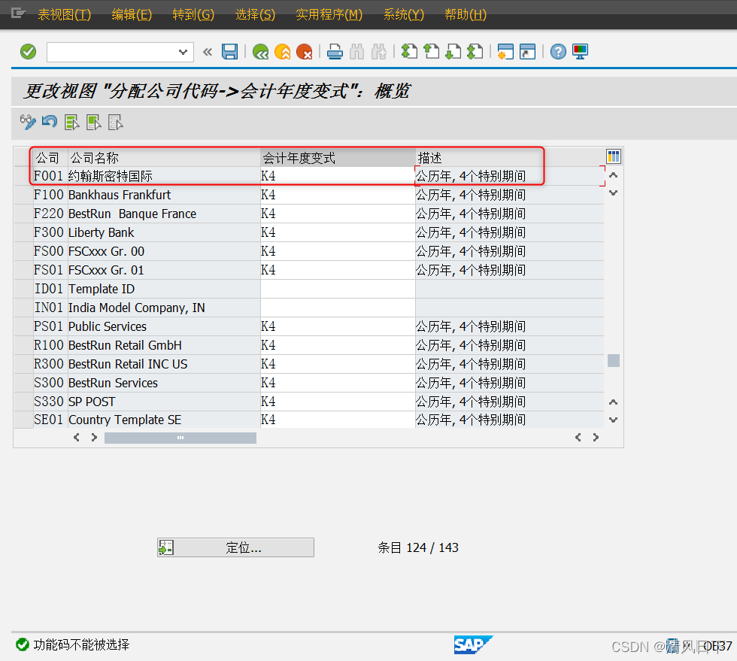Open the 转到(G) menu
Viewport: 737px width, 661px height.
pyautogui.click(x=193, y=14)
